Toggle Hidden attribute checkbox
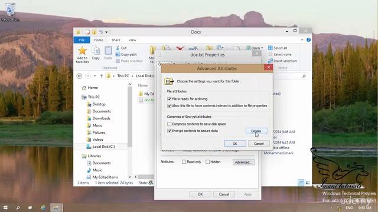 [207, 162]
